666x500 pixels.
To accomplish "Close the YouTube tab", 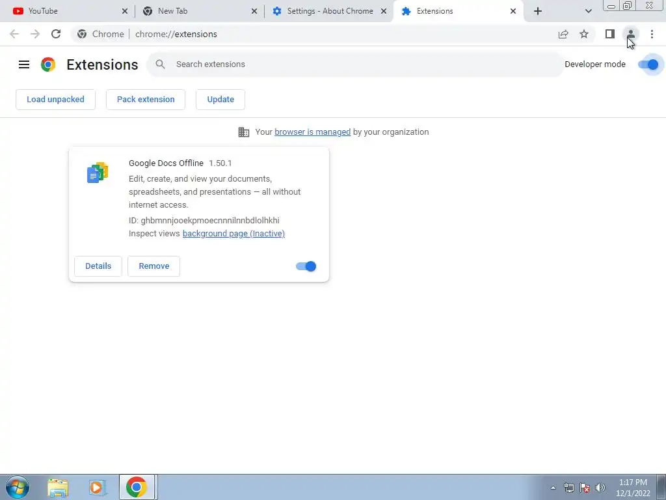I will (x=125, y=11).
